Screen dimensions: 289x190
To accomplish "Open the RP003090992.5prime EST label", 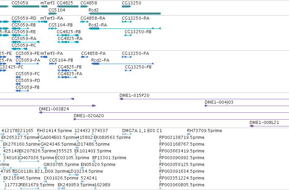I will coord(182,158).
